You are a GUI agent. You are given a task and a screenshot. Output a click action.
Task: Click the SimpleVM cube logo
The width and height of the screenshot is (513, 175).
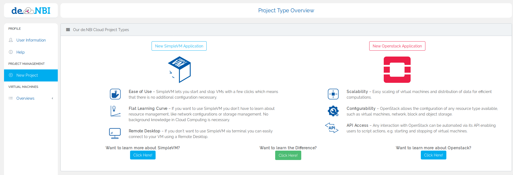click(179, 69)
